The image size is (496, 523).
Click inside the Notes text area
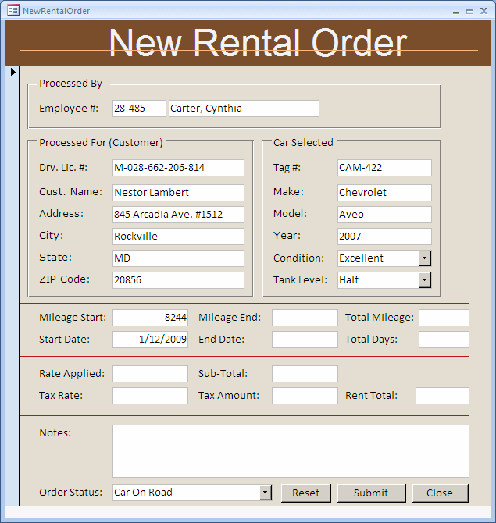291,451
